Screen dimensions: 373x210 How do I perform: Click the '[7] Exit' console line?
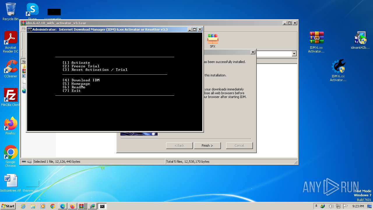[x=71, y=91]
